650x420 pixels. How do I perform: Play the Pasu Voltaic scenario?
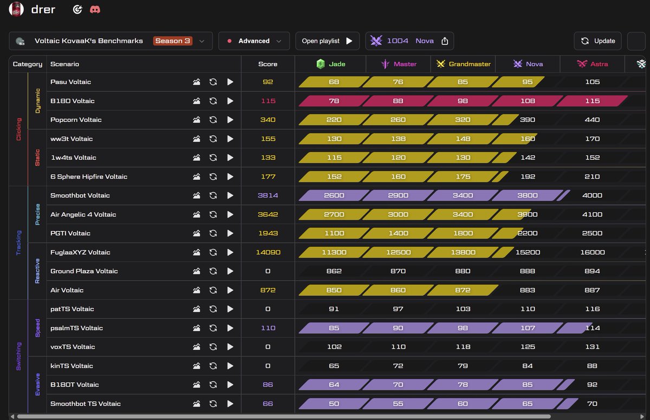230,82
